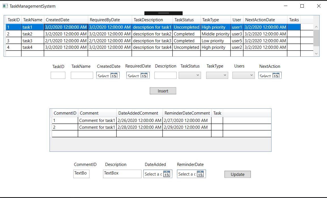327x198 pixels.
Task: Click the Insert button
Action: click(163, 91)
